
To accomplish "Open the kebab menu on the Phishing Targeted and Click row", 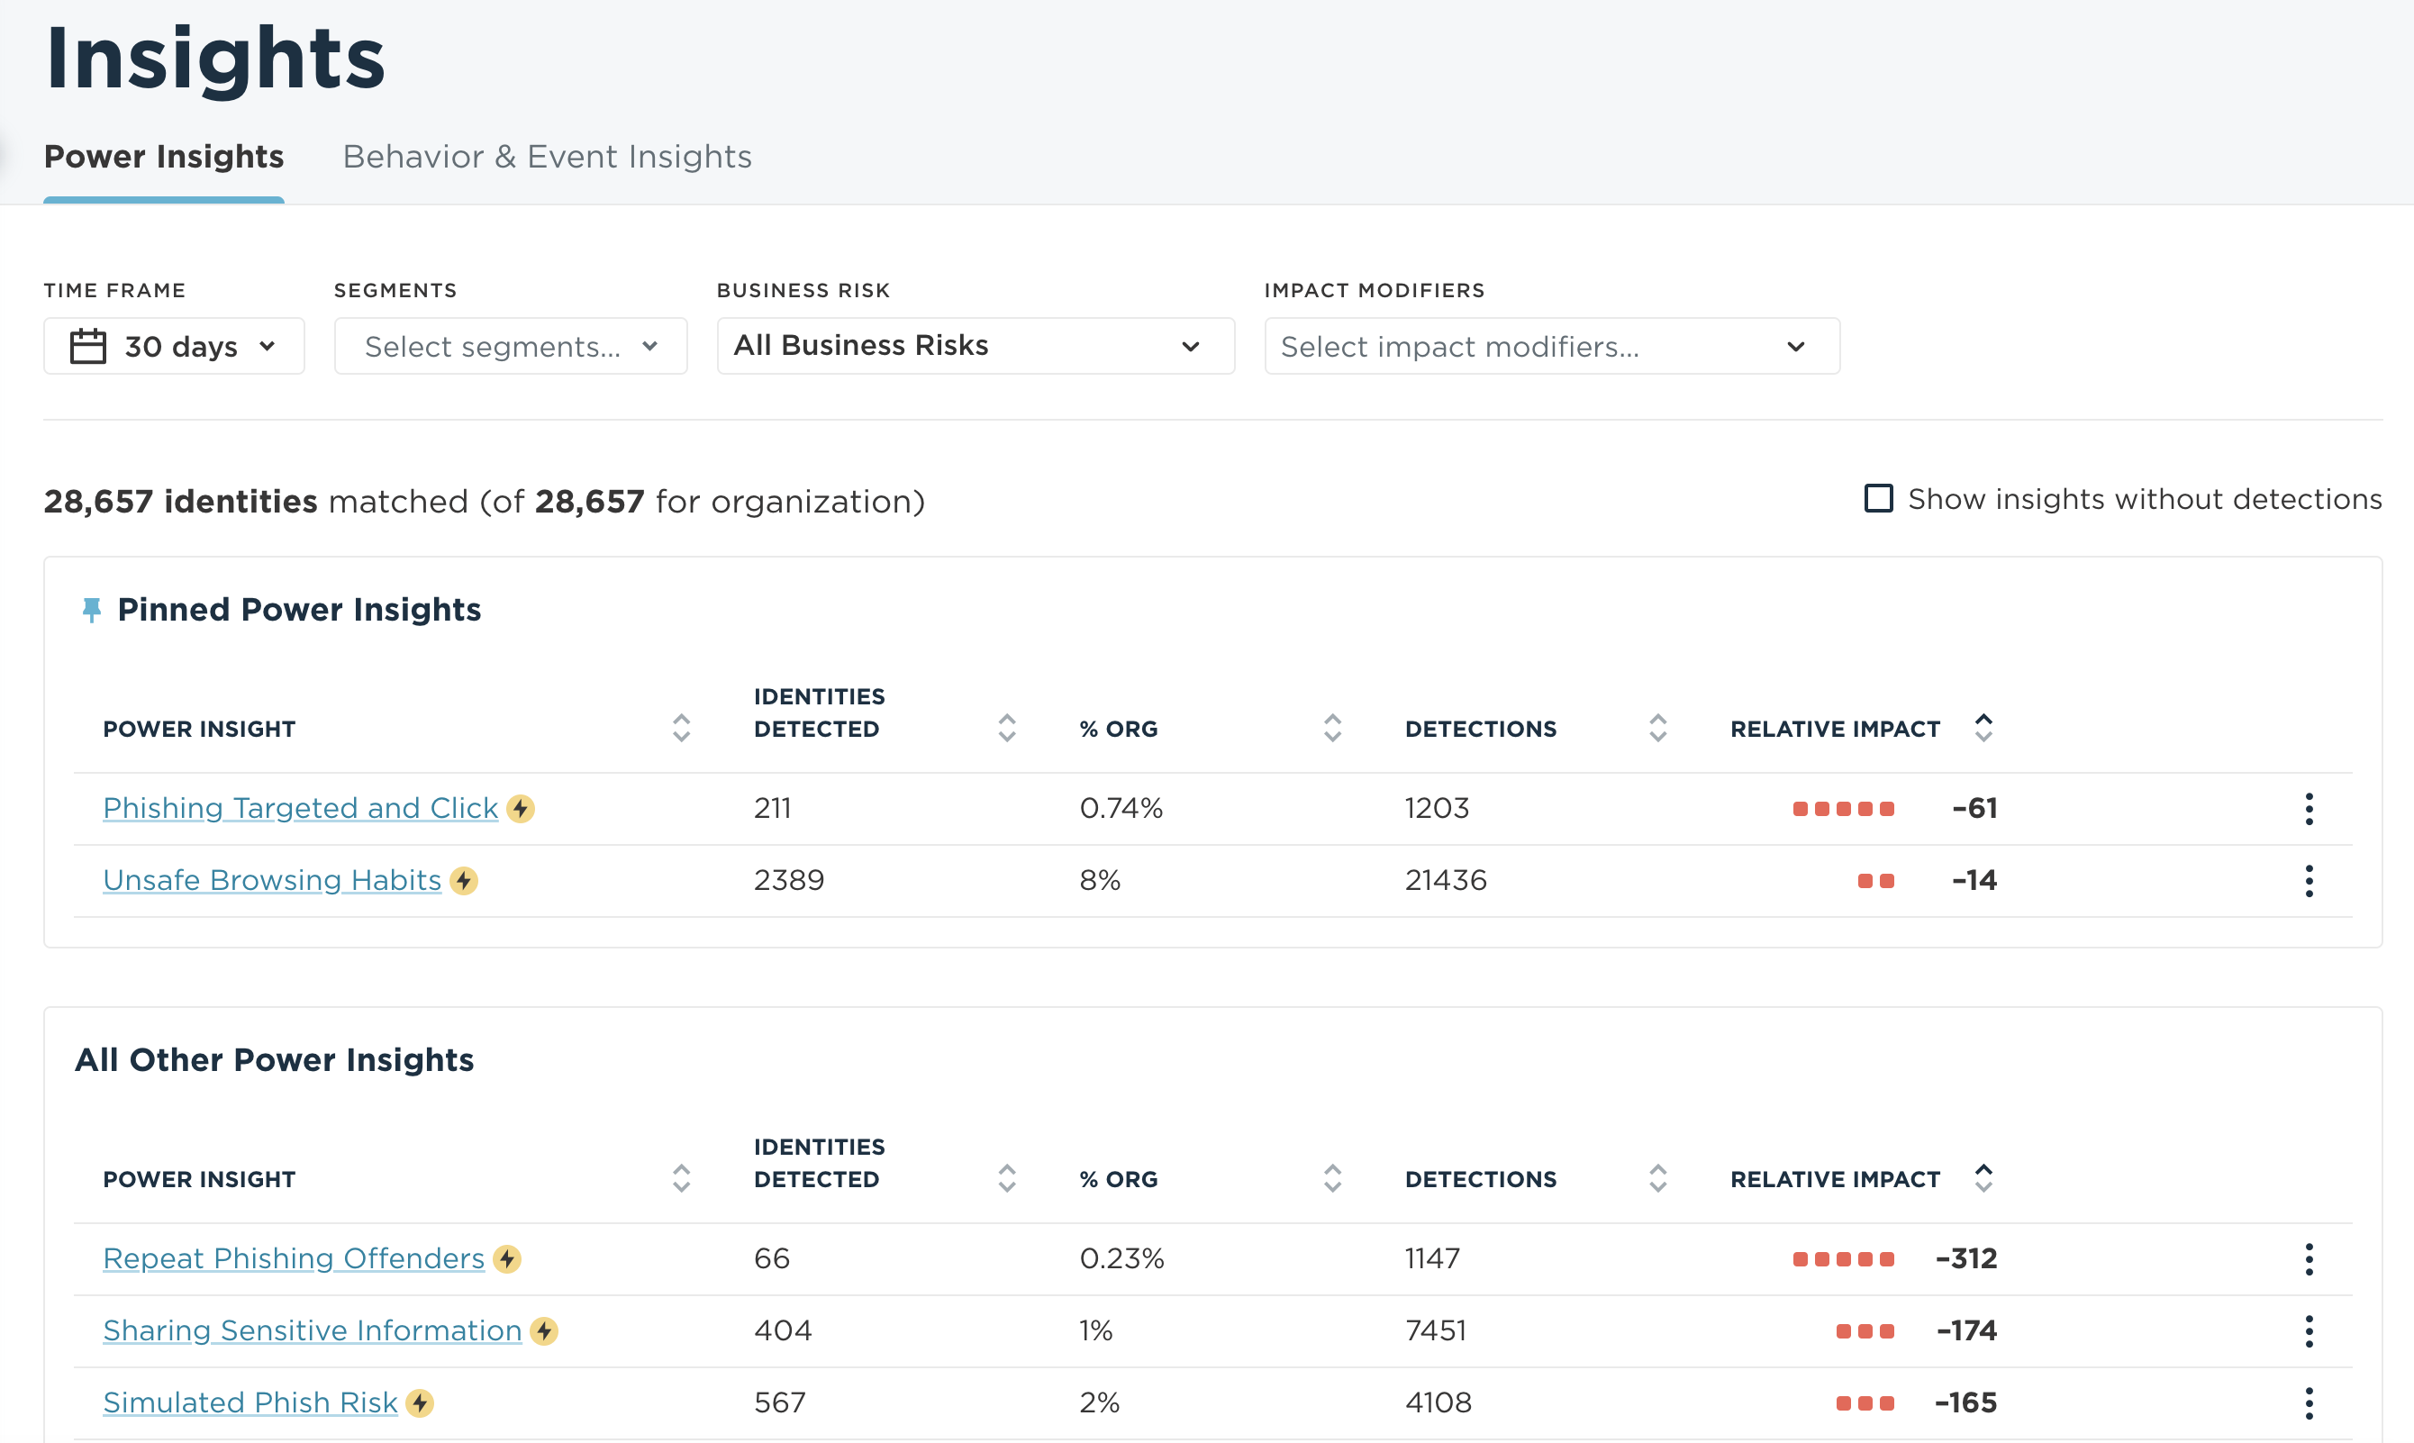I will 2309,808.
